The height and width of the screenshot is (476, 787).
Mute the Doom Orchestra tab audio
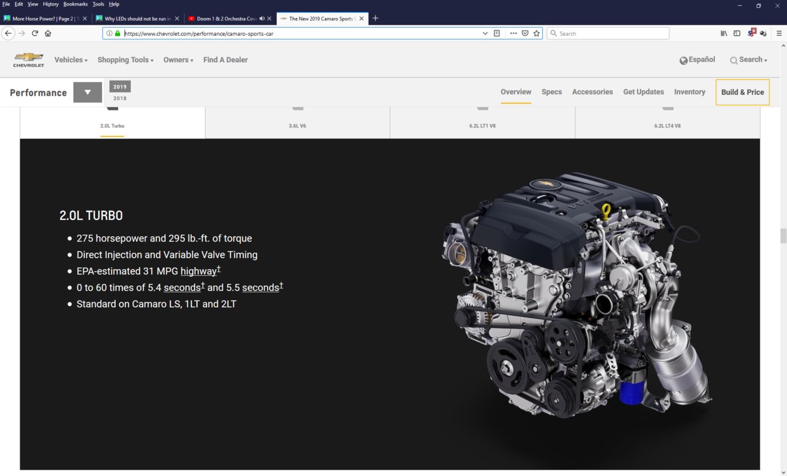(x=262, y=18)
